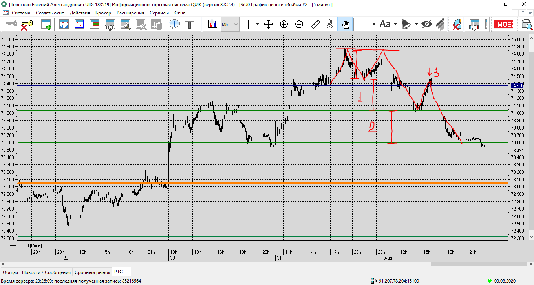Viewport: 534px width, 285px height.
Task: Click the zoom in magnifier tool
Action: pyautogui.click(x=284, y=25)
